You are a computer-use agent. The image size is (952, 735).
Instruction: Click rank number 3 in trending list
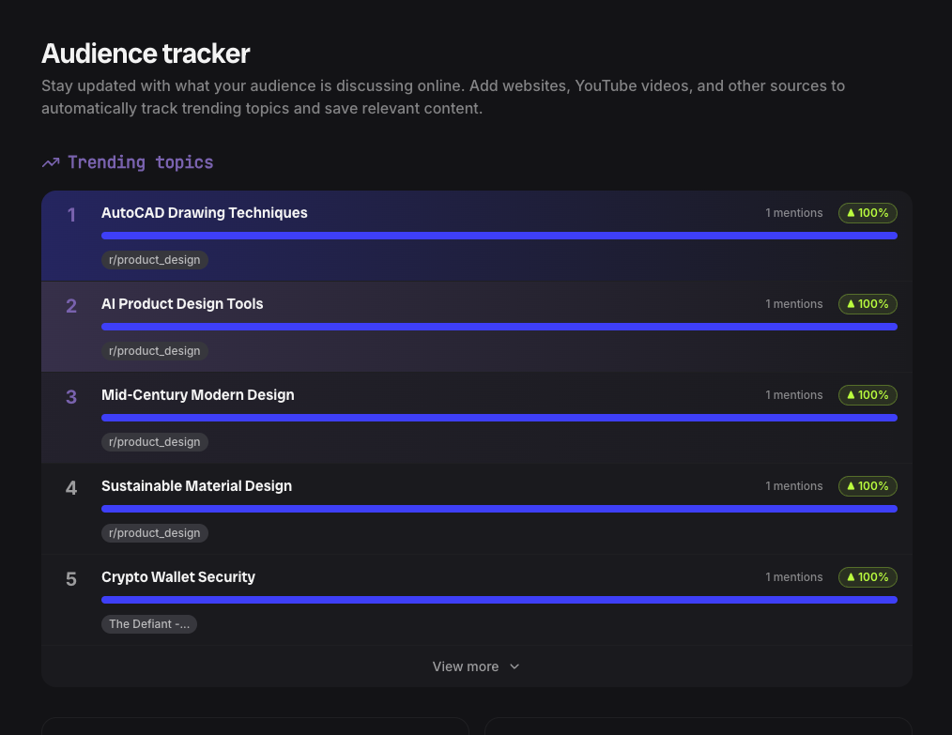[71, 397]
